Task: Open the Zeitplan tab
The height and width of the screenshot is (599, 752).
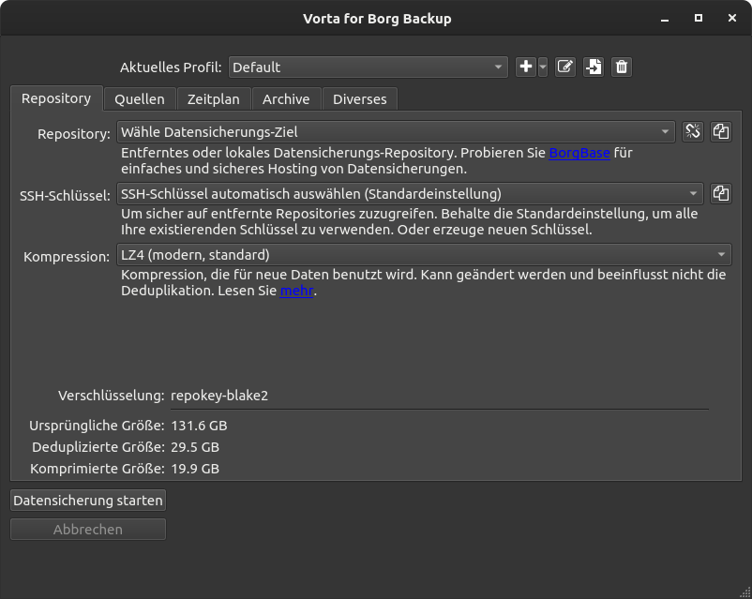Action: coord(214,99)
